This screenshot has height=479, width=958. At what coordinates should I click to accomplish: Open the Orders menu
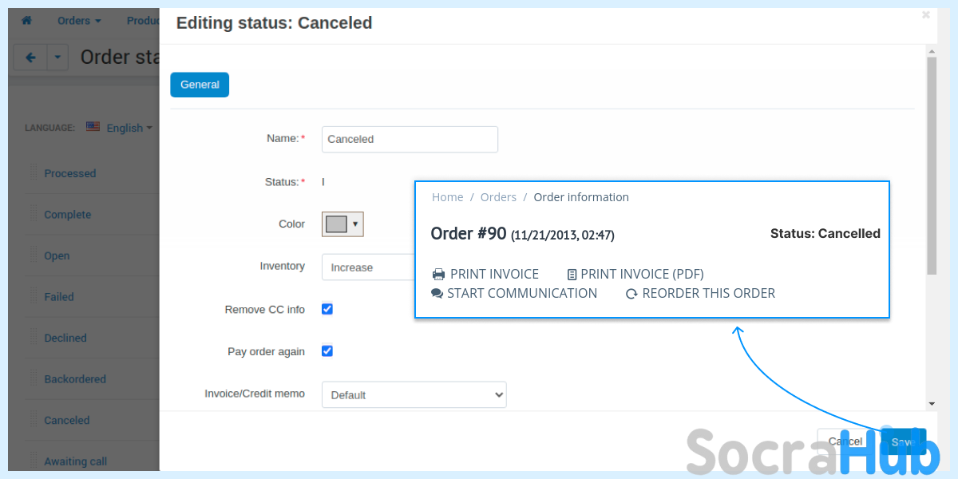click(x=79, y=21)
